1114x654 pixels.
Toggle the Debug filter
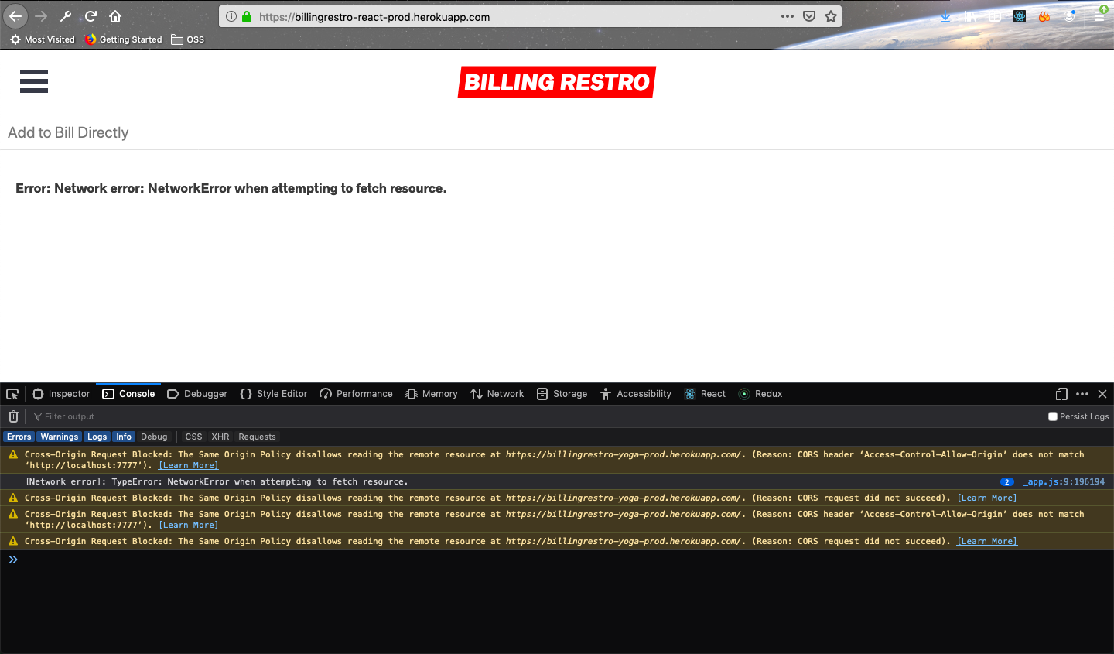point(154,437)
